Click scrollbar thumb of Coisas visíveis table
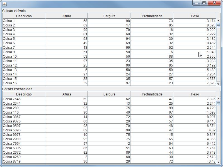The width and height of the screenshot is (223, 167). click(x=218, y=25)
